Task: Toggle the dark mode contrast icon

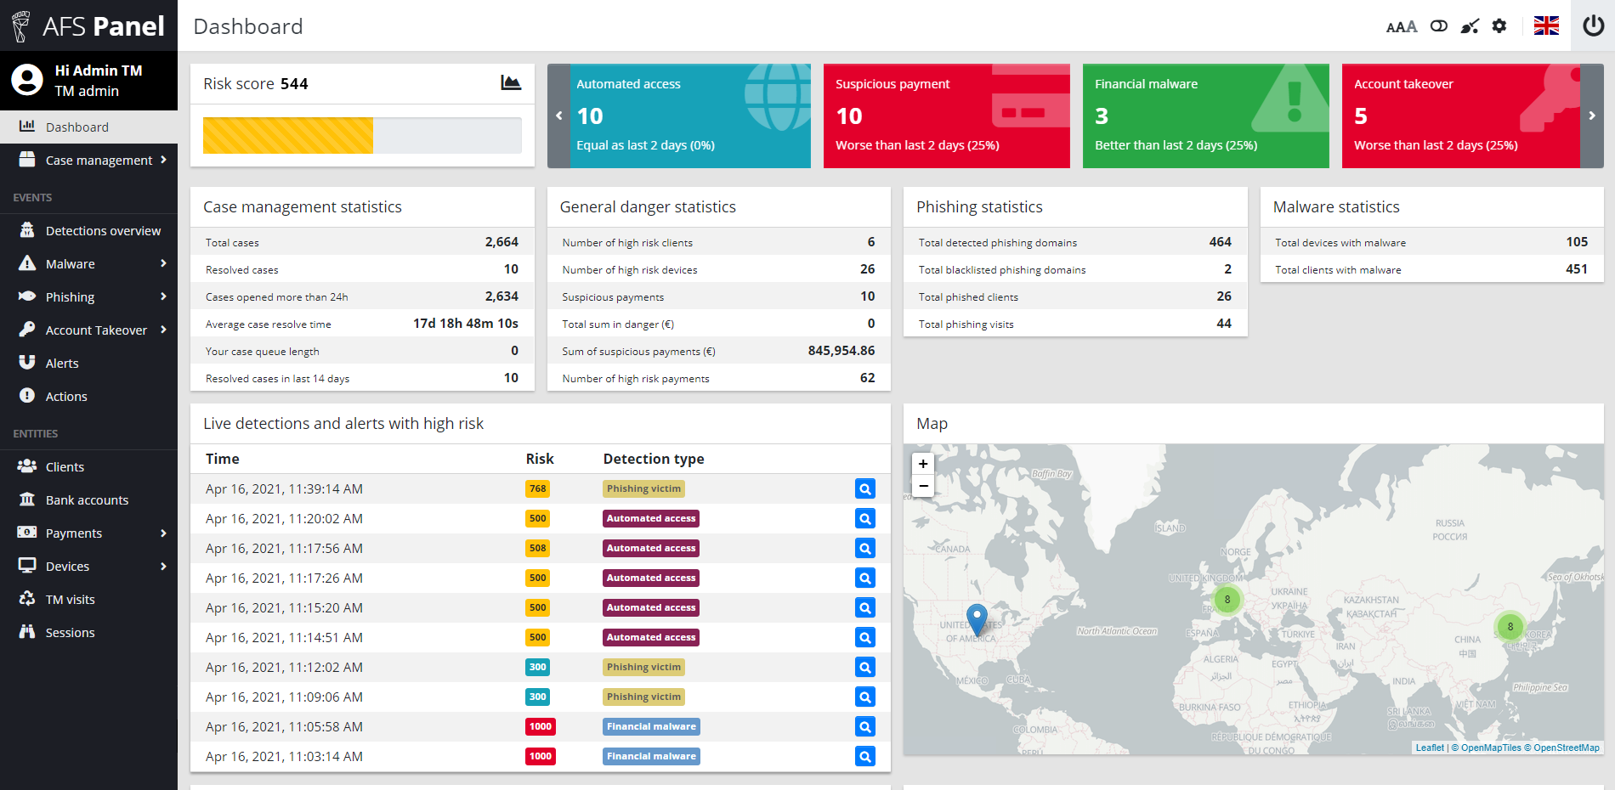Action: 1438,25
